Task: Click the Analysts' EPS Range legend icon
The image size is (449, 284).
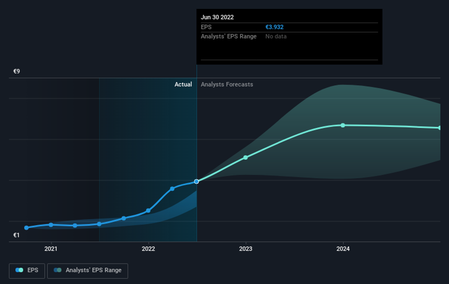Action: point(57,270)
